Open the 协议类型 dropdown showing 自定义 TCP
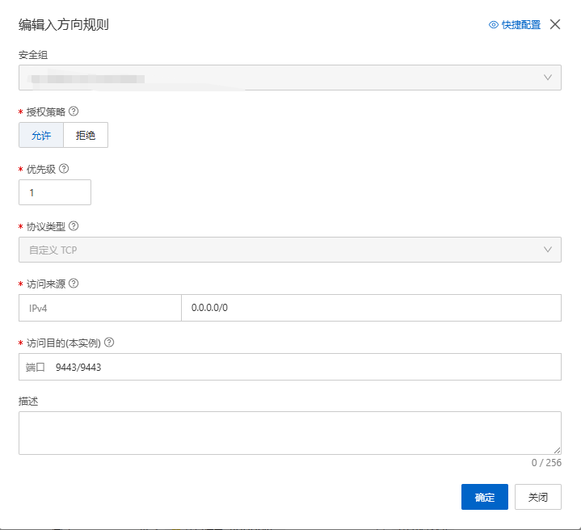This screenshot has width=581, height=530. click(x=289, y=250)
